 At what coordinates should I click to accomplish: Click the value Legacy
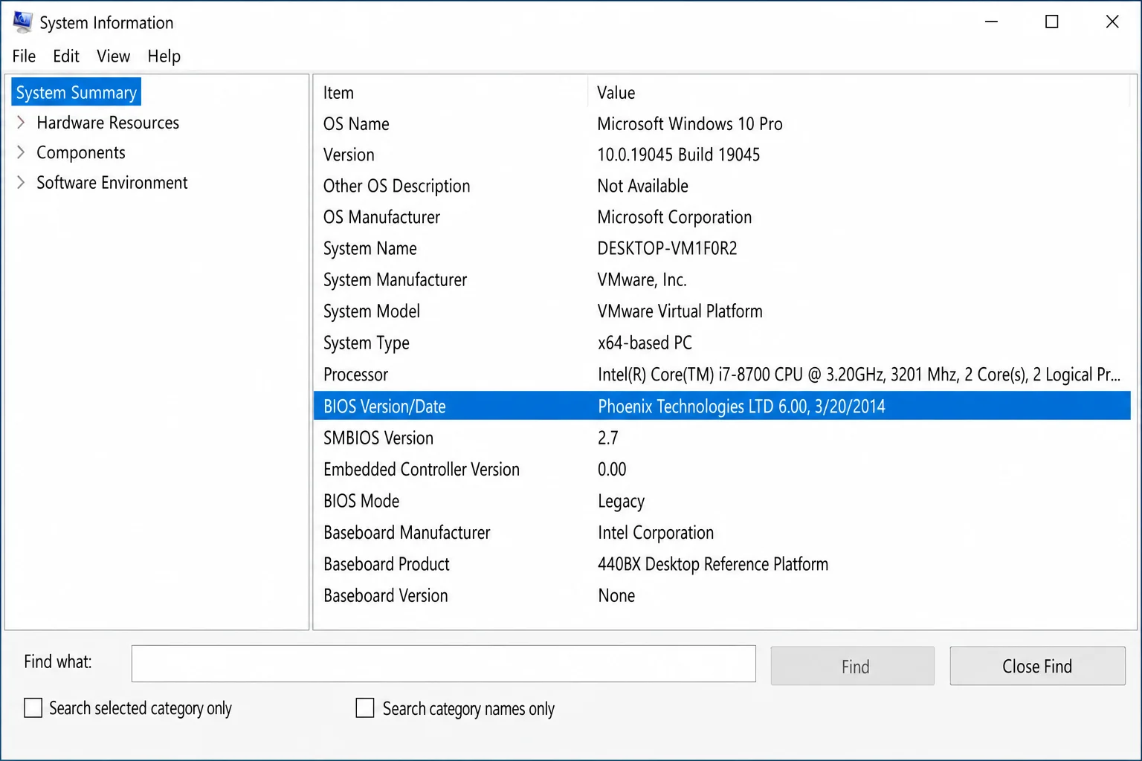click(x=621, y=502)
